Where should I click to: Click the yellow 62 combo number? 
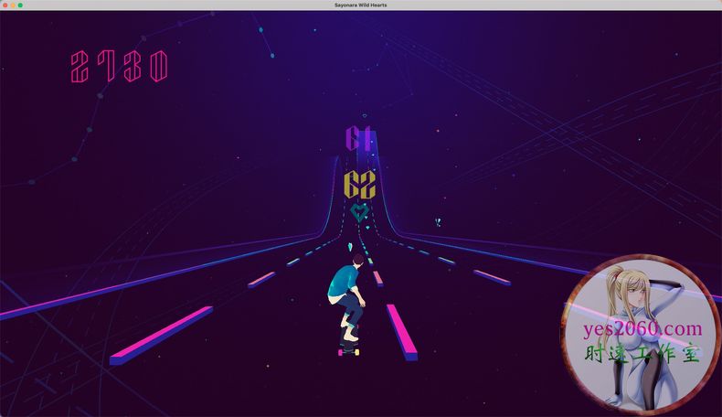(x=360, y=186)
